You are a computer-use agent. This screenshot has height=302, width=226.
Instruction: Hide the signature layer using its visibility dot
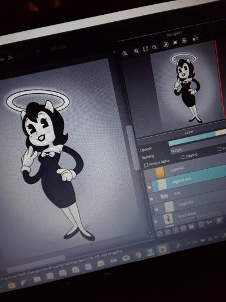point(149,188)
